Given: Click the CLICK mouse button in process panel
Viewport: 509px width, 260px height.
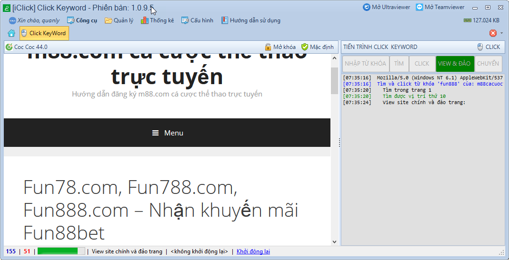Looking at the screenshot, I should tap(489, 47).
